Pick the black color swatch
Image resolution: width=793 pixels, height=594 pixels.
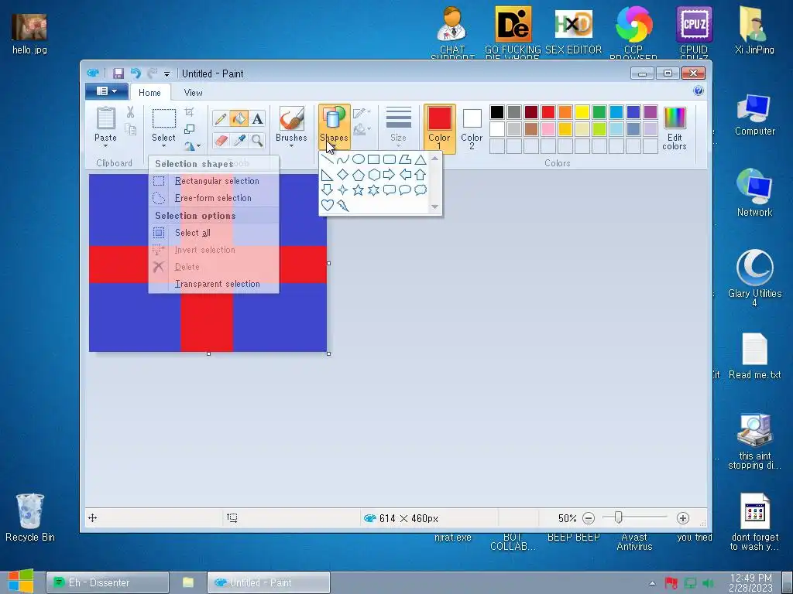(x=497, y=112)
